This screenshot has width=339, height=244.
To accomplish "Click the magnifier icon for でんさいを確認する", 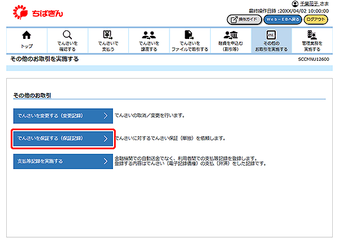I will click(x=67, y=35).
